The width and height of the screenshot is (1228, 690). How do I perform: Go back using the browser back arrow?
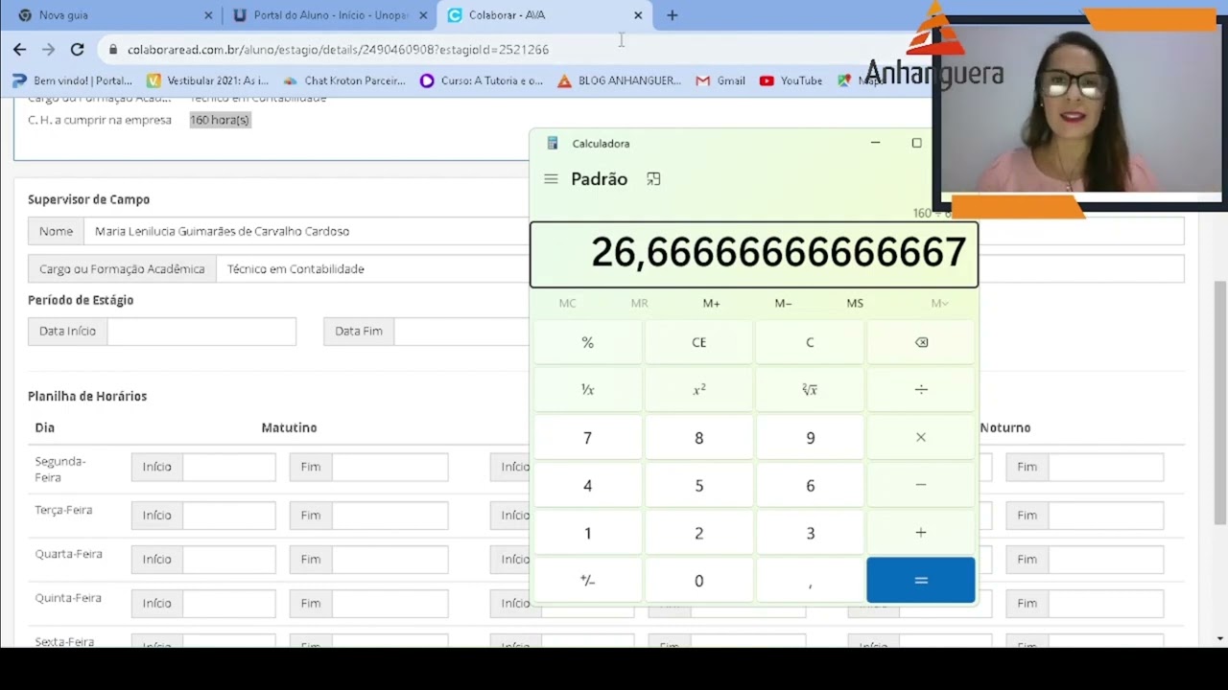pos(20,49)
